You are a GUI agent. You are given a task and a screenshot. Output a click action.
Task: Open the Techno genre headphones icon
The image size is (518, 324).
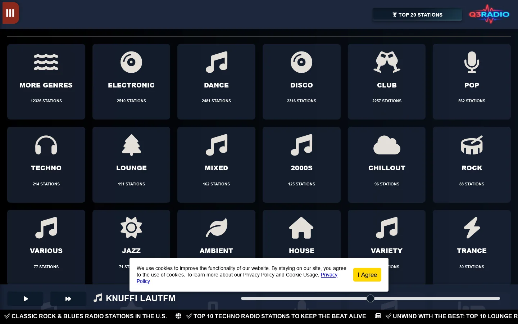click(46, 145)
